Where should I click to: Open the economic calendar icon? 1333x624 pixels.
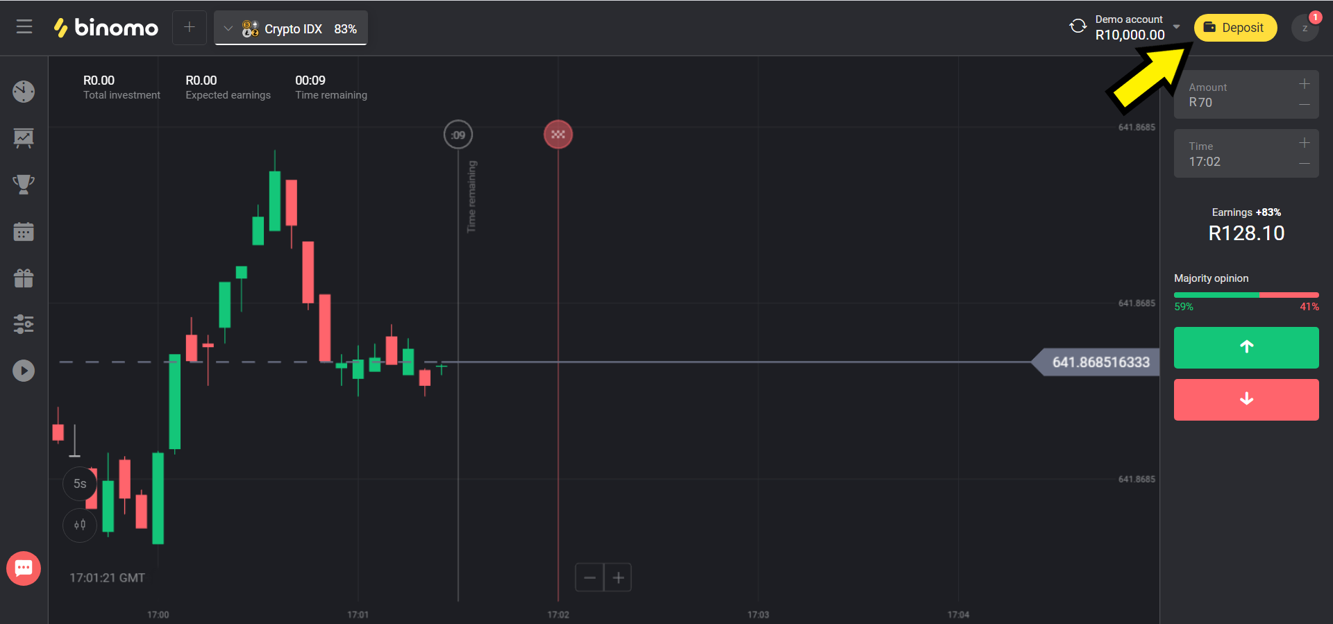(x=24, y=231)
